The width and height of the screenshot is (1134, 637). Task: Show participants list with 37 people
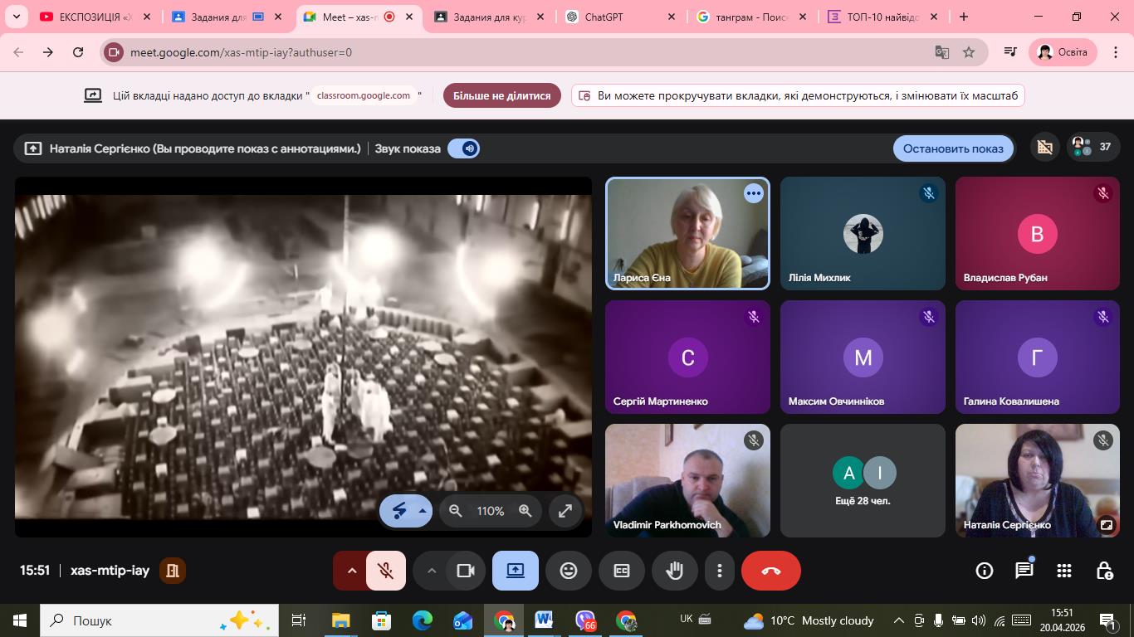[1092, 148]
